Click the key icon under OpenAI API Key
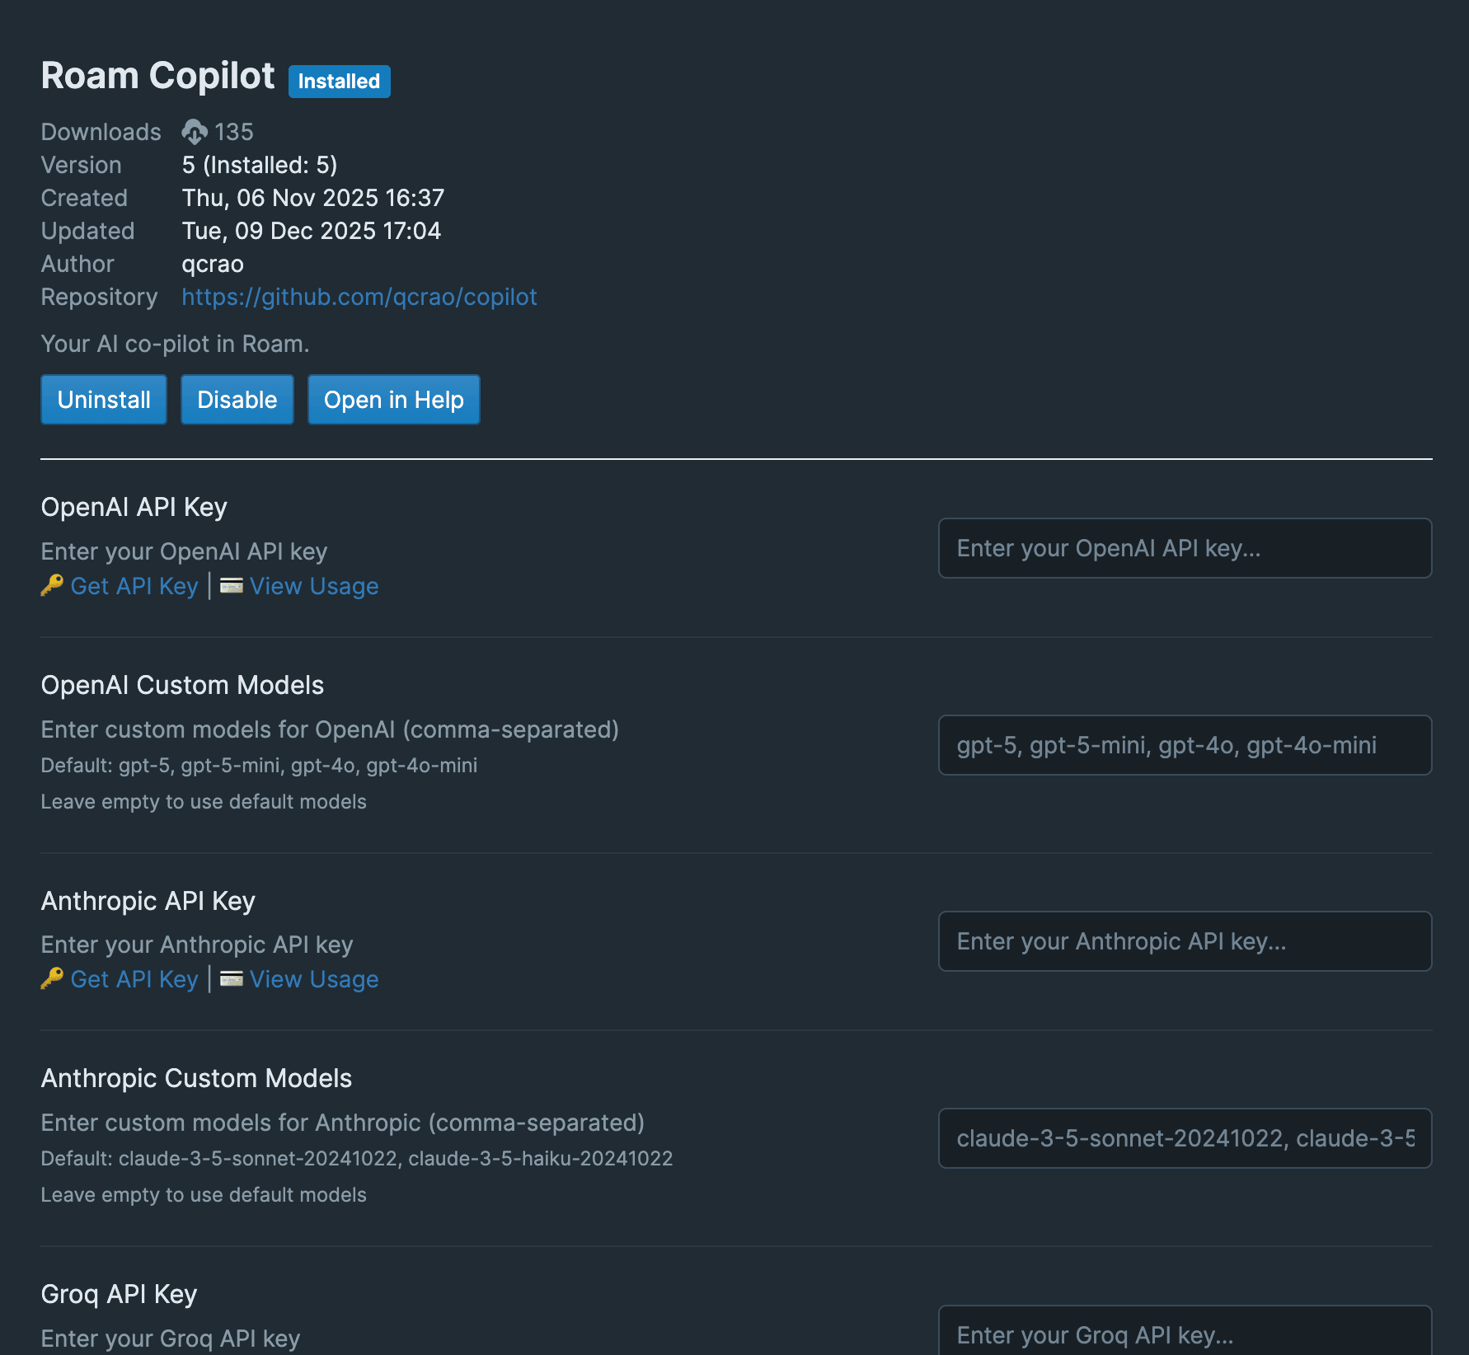 pyautogui.click(x=52, y=585)
